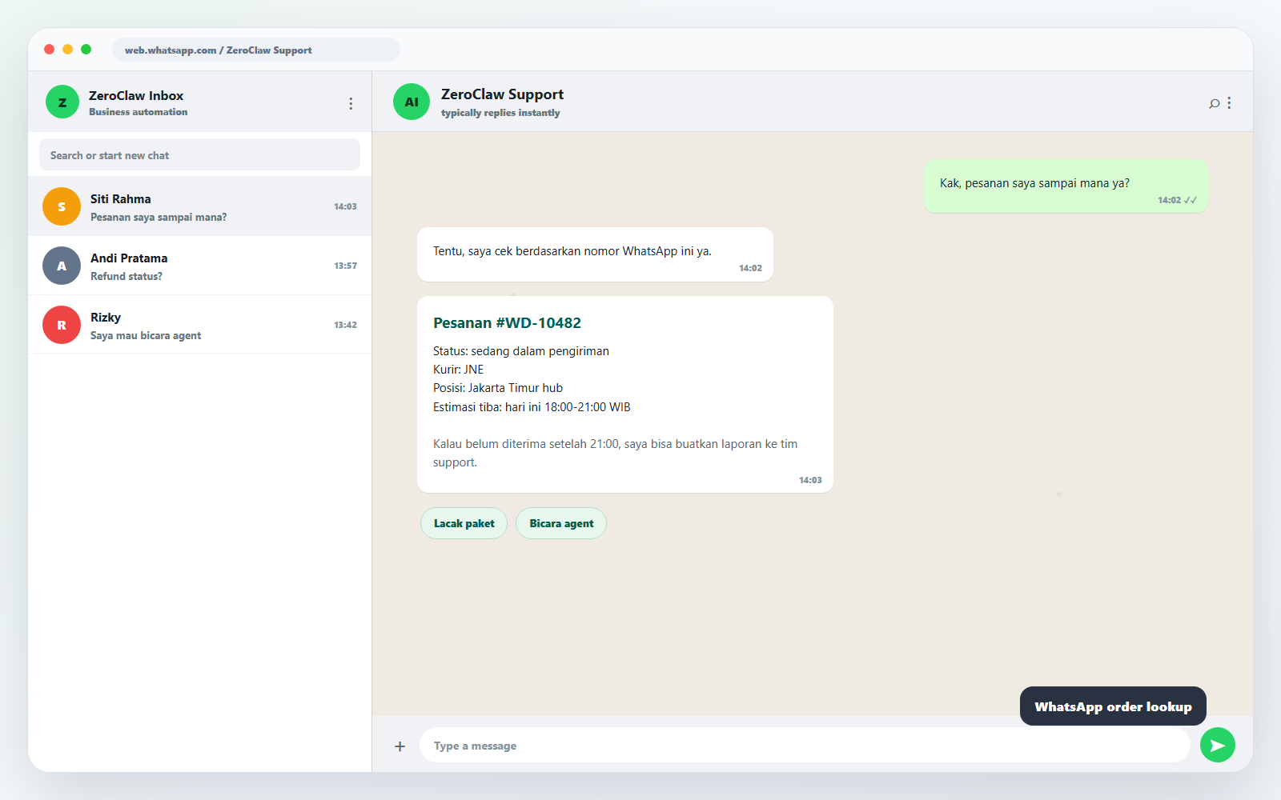This screenshot has width=1281, height=800.
Task: Open the ZeroClaw Inbox kebab menu
Action: pos(351,103)
